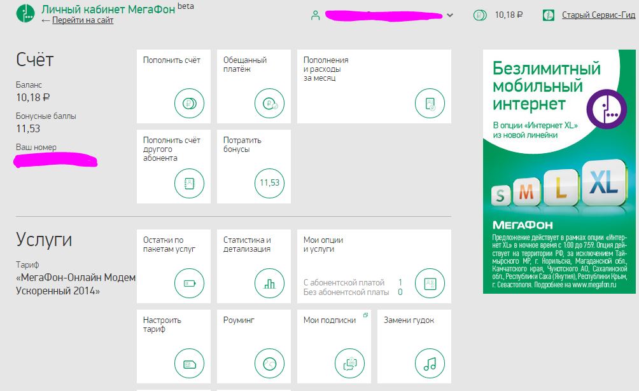Viewport: 639px width, 391px height.
Task: Click the 11,53 bonus circle in Потратить бонусы
Action: pos(270,183)
